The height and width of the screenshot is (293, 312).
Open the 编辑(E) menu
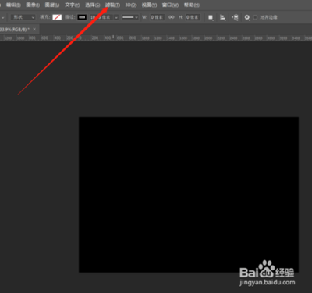pos(13,5)
